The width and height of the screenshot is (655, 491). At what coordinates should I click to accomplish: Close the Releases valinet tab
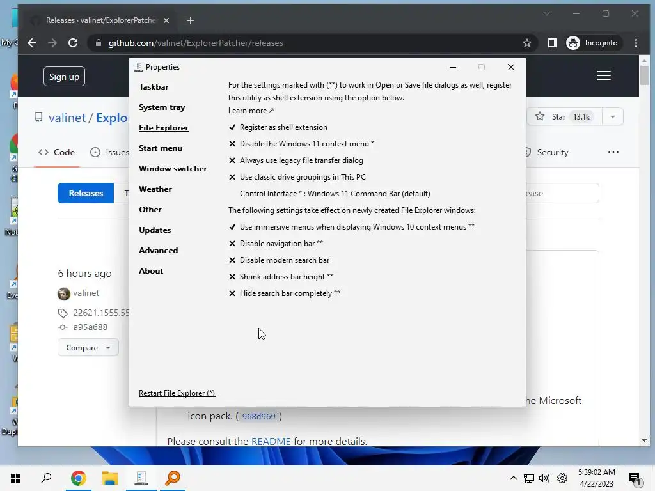click(x=166, y=20)
